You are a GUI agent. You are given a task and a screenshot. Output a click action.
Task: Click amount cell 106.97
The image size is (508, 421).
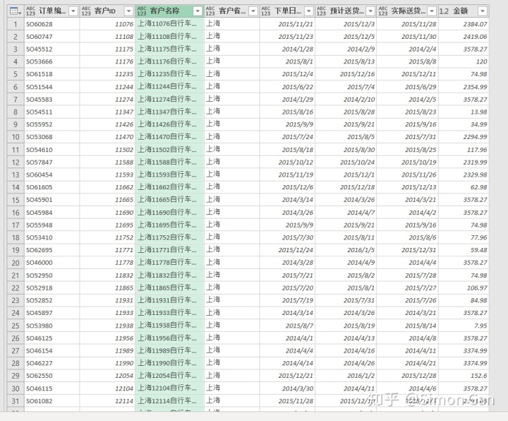click(464, 288)
